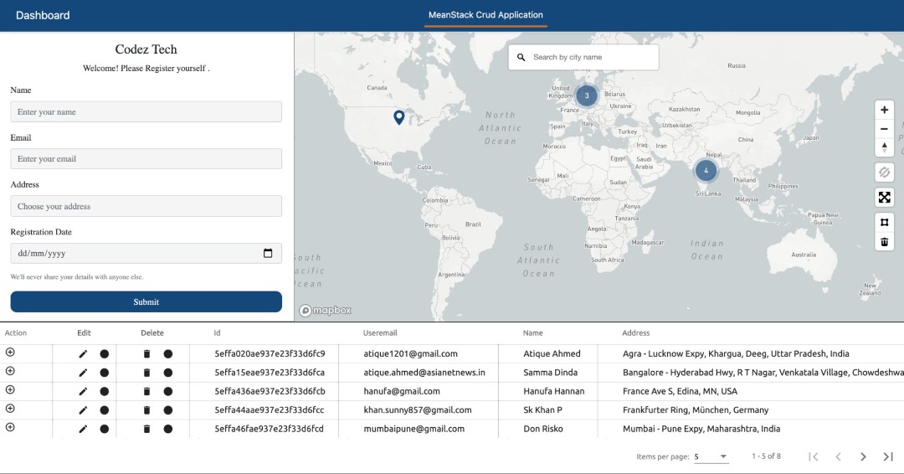Screen dimensions: 904x474
Task: Click the Submit button
Action: [146, 301]
